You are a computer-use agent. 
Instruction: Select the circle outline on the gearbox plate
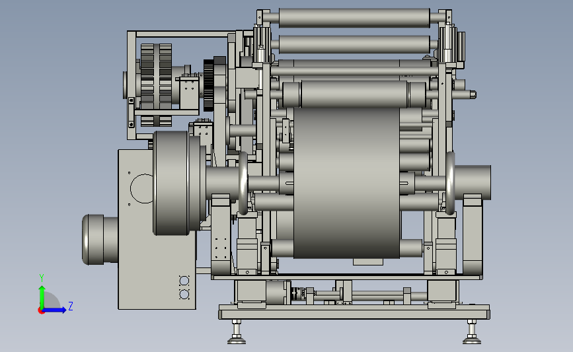coord(142,188)
